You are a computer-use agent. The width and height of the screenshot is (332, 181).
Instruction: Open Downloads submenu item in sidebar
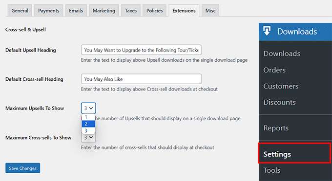coord(282,54)
